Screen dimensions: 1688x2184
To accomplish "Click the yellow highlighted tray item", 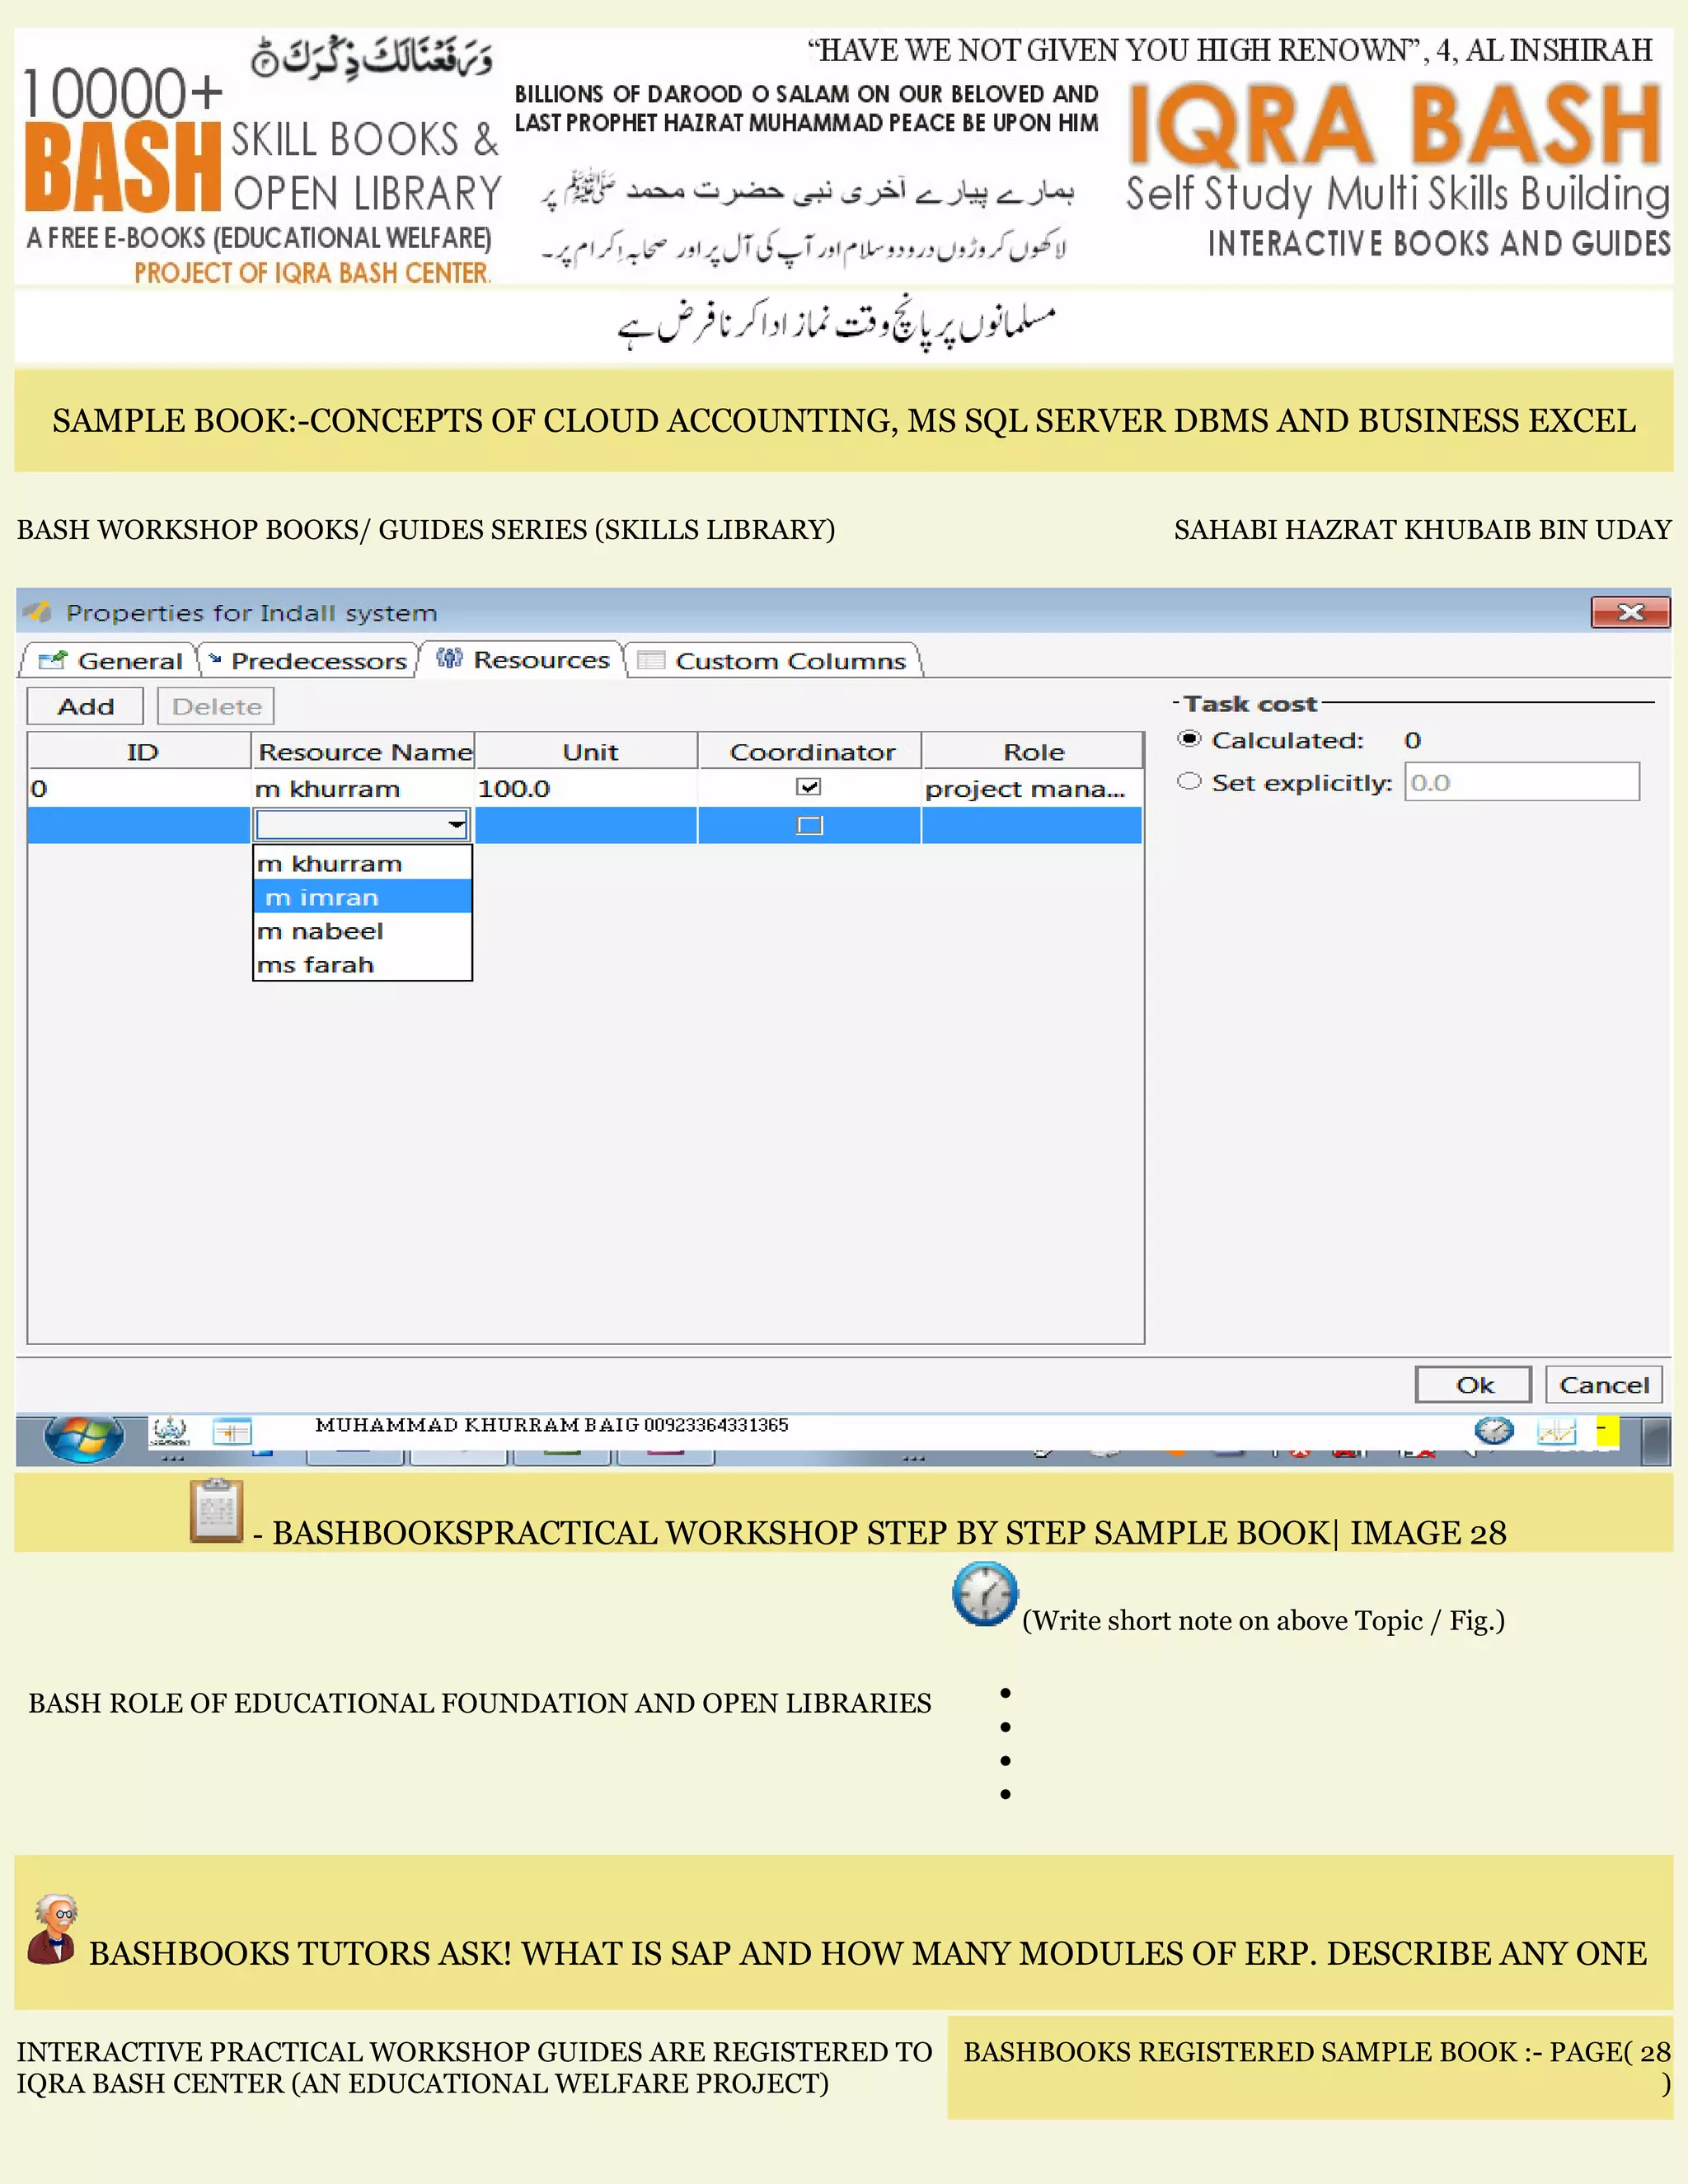I will tap(1607, 1431).
